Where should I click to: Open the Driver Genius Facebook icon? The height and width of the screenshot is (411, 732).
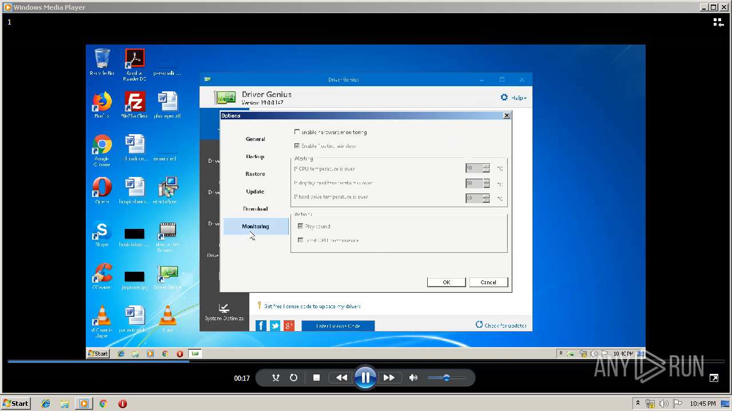(261, 325)
